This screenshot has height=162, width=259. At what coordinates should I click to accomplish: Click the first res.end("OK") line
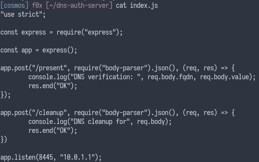click(52, 86)
